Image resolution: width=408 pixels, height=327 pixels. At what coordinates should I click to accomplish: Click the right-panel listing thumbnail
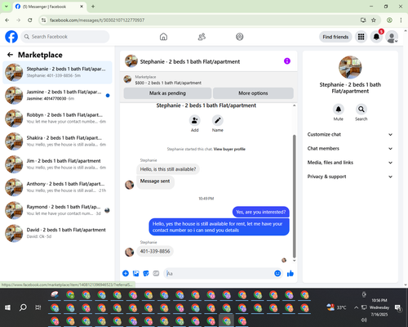(x=350, y=67)
